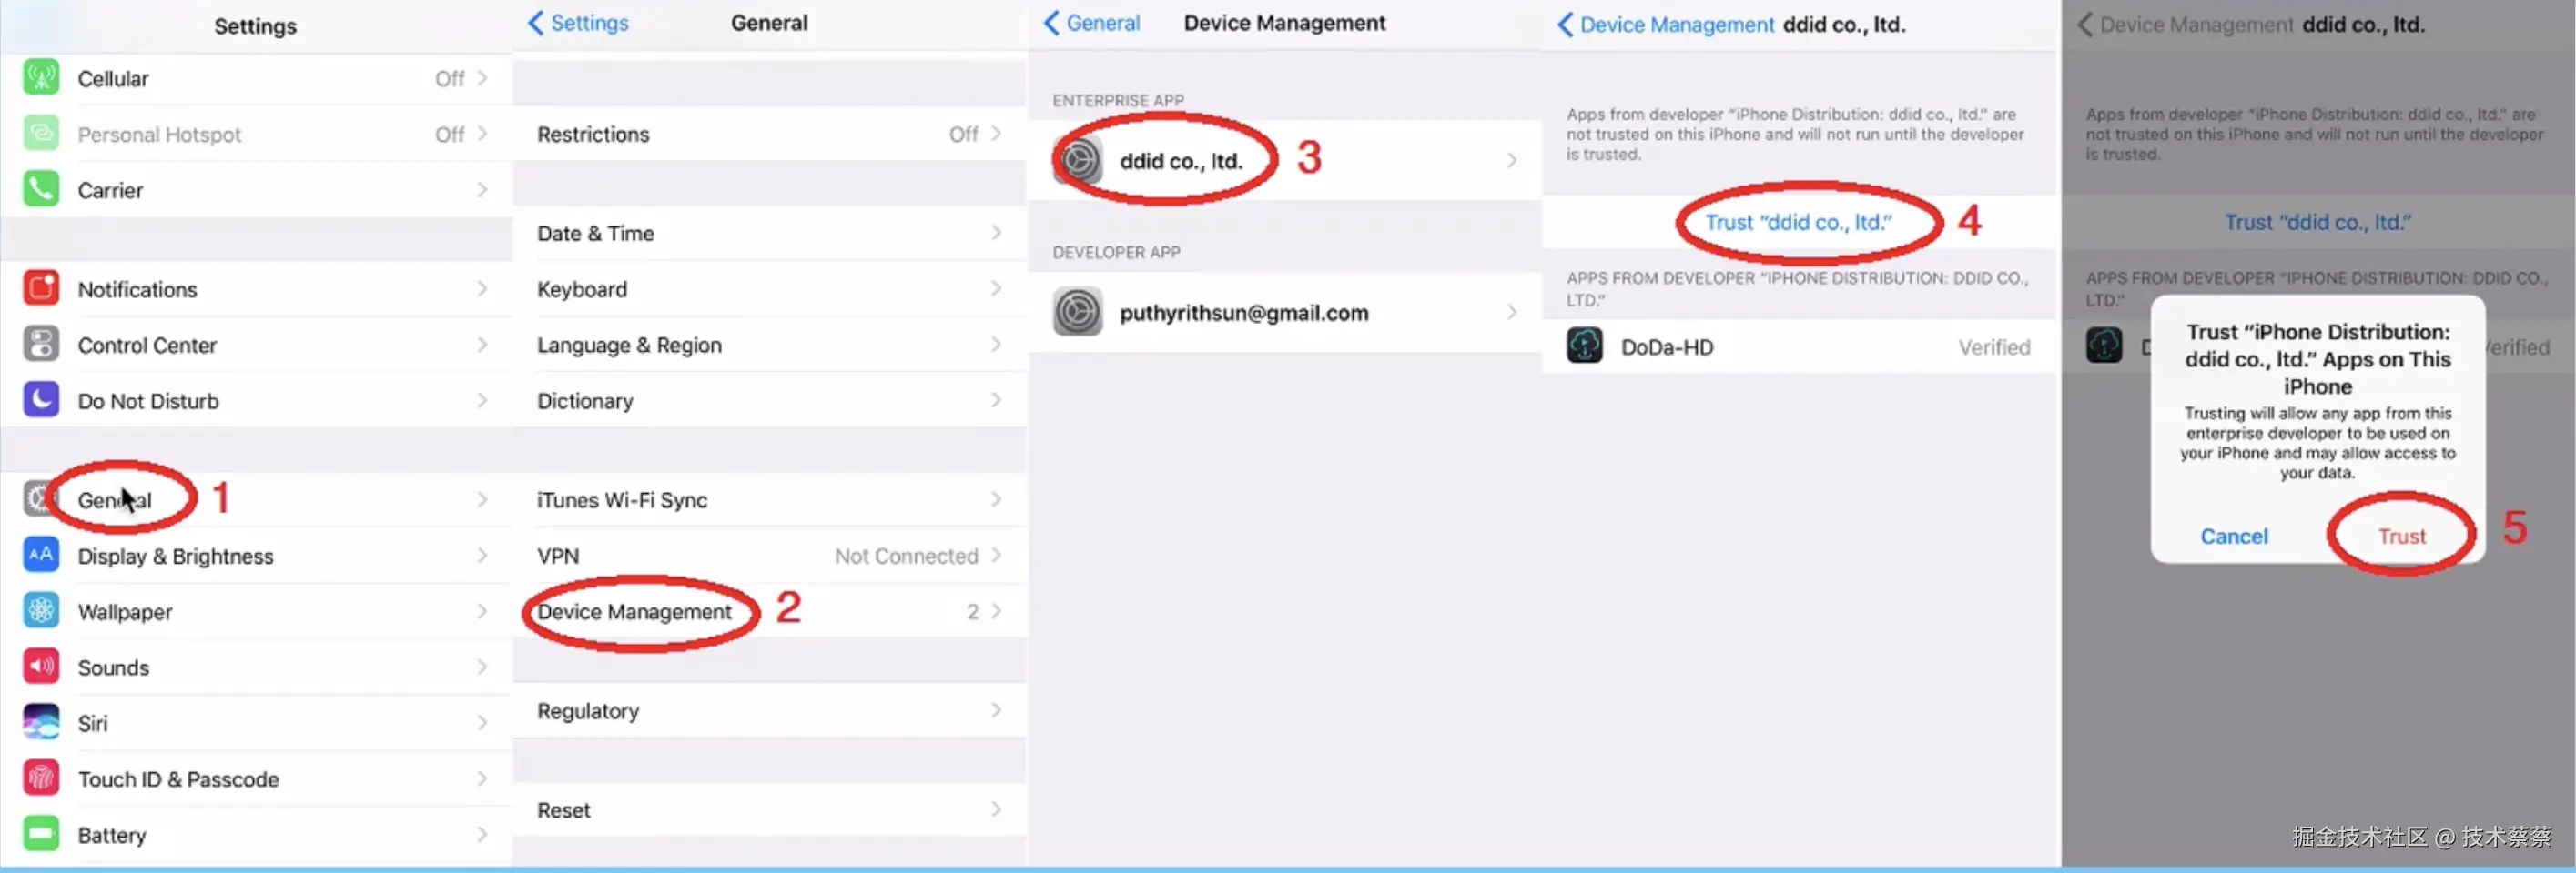Select the DoDa-HD app name
This screenshot has width=2576, height=873.
[x=1667, y=346]
